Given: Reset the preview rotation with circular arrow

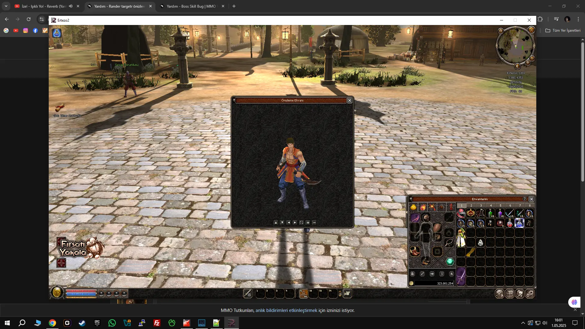Looking at the screenshot, I should click(301, 223).
